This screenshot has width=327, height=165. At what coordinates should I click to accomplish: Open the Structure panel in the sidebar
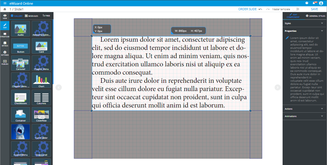(x=5, y=35)
